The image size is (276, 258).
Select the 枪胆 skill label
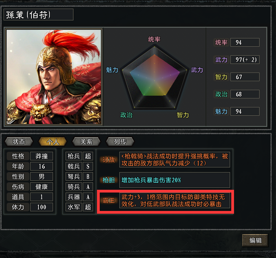[109, 180]
